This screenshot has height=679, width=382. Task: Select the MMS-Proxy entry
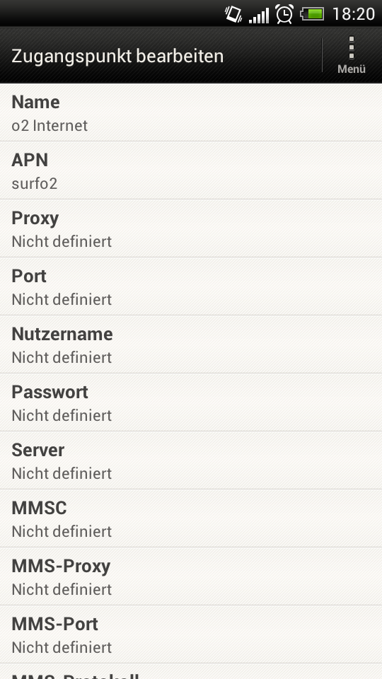(x=191, y=577)
